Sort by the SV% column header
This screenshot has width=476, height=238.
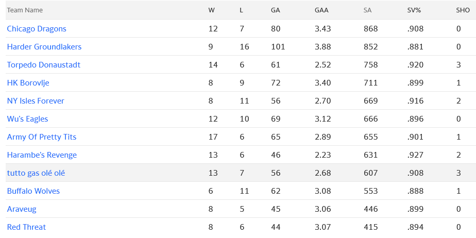click(x=414, y=10)
